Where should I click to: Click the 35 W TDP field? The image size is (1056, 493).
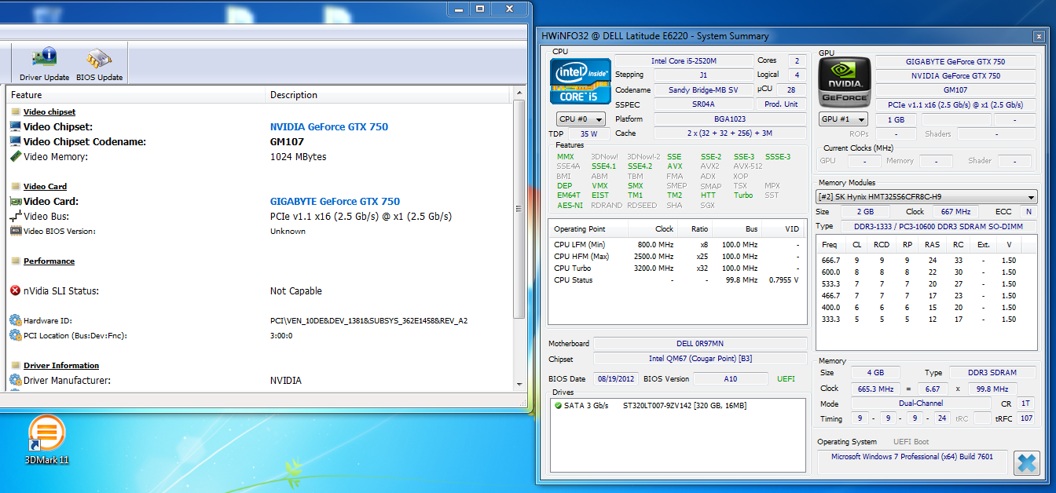tap(588, 133)
